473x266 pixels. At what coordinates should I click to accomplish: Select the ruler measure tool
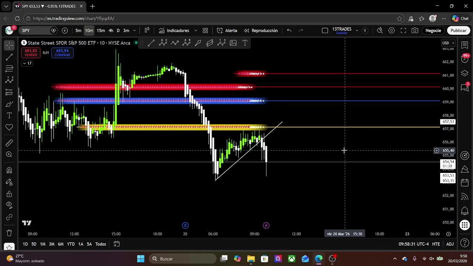click(x=9, y=143)
